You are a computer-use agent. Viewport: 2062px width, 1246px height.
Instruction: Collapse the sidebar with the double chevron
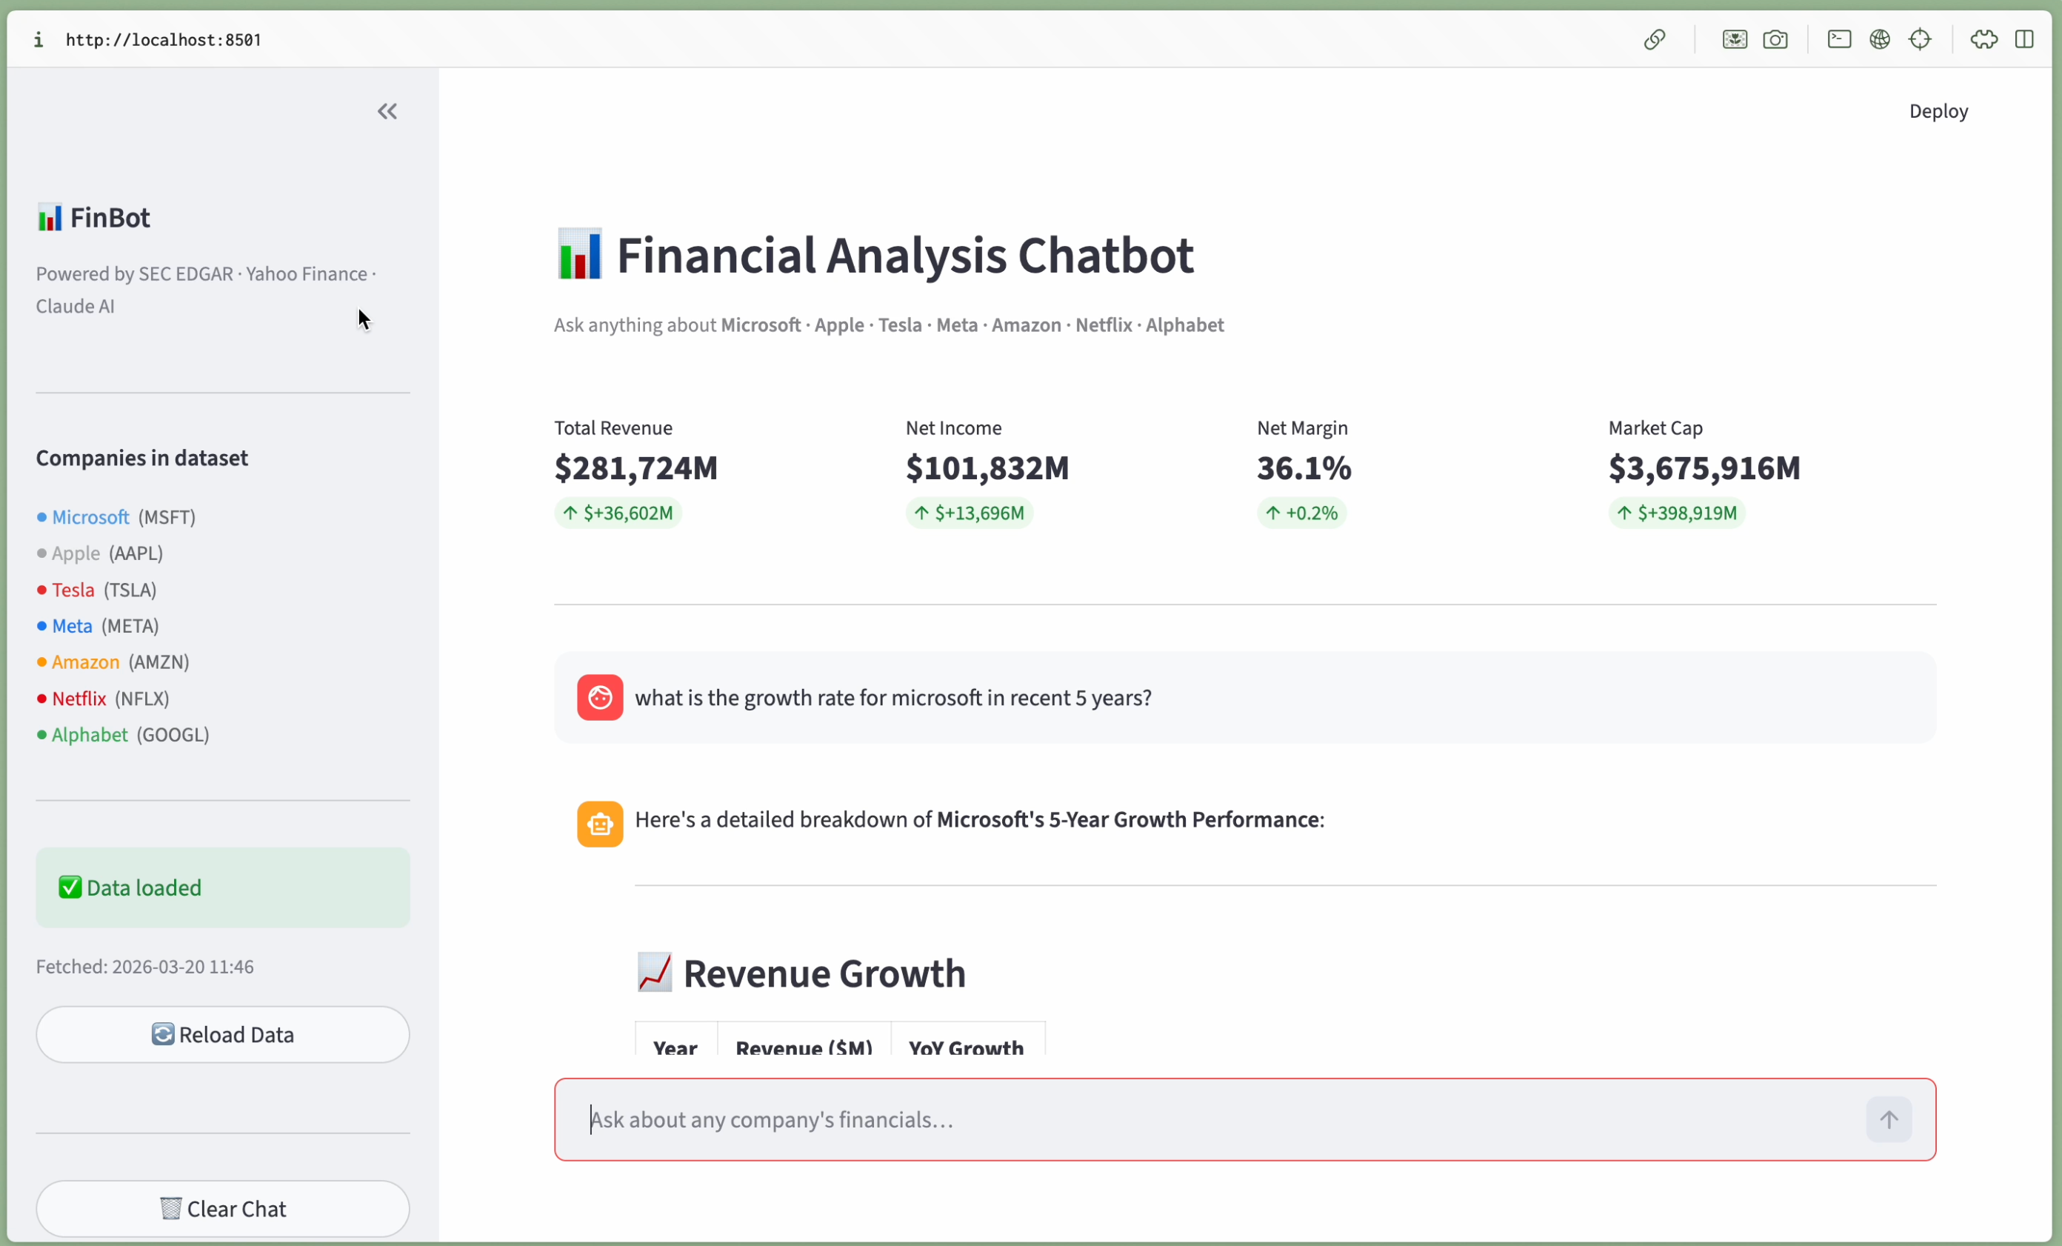coord(387,111)
